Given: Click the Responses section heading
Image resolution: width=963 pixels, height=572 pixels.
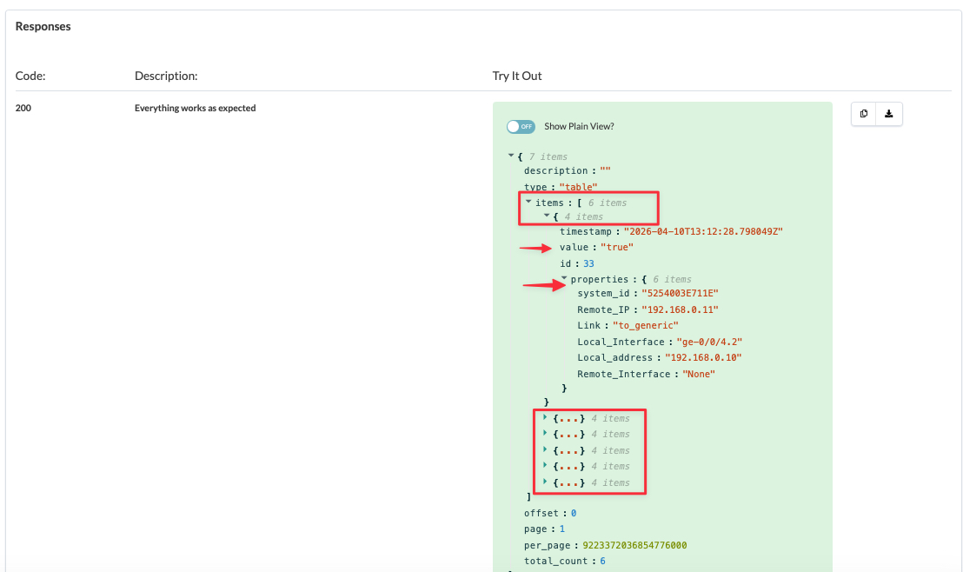Looking at the screenshot, I should pyautogui.click(x=43, y=26).
